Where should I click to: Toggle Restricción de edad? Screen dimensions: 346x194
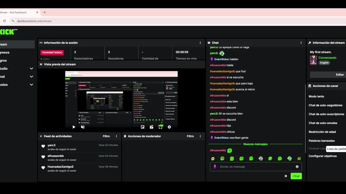click(322, 132)
